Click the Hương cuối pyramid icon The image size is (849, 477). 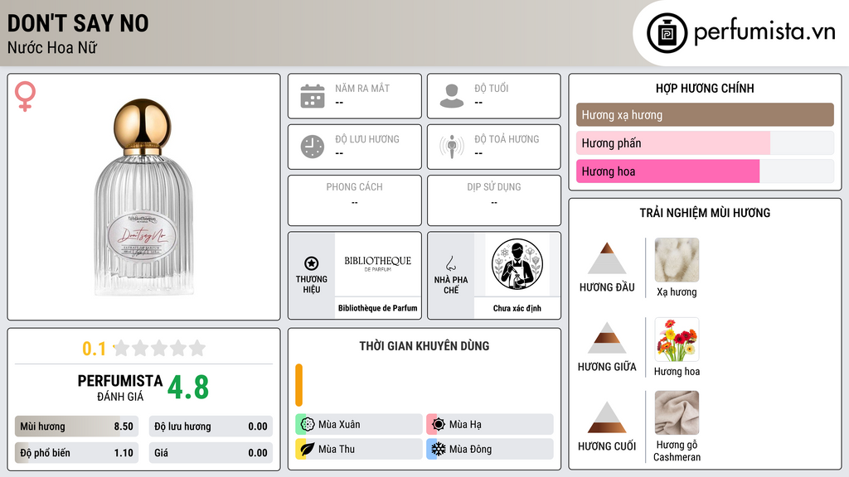[x=607, y=417]
